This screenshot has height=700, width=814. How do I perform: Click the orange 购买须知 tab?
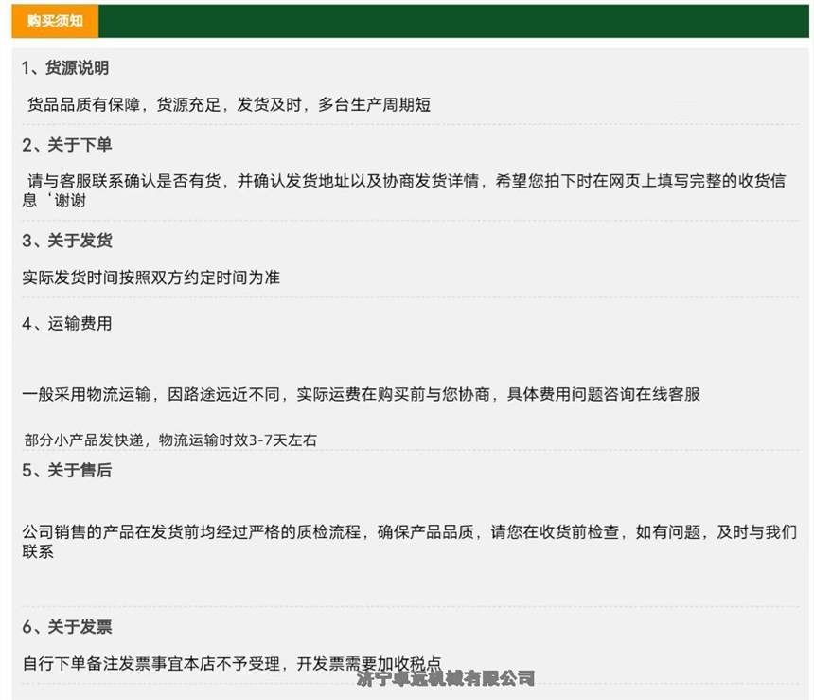click(55, 21)
